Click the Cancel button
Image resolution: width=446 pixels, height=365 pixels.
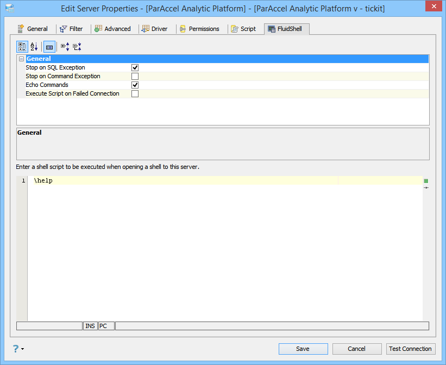tap(357, 349)
